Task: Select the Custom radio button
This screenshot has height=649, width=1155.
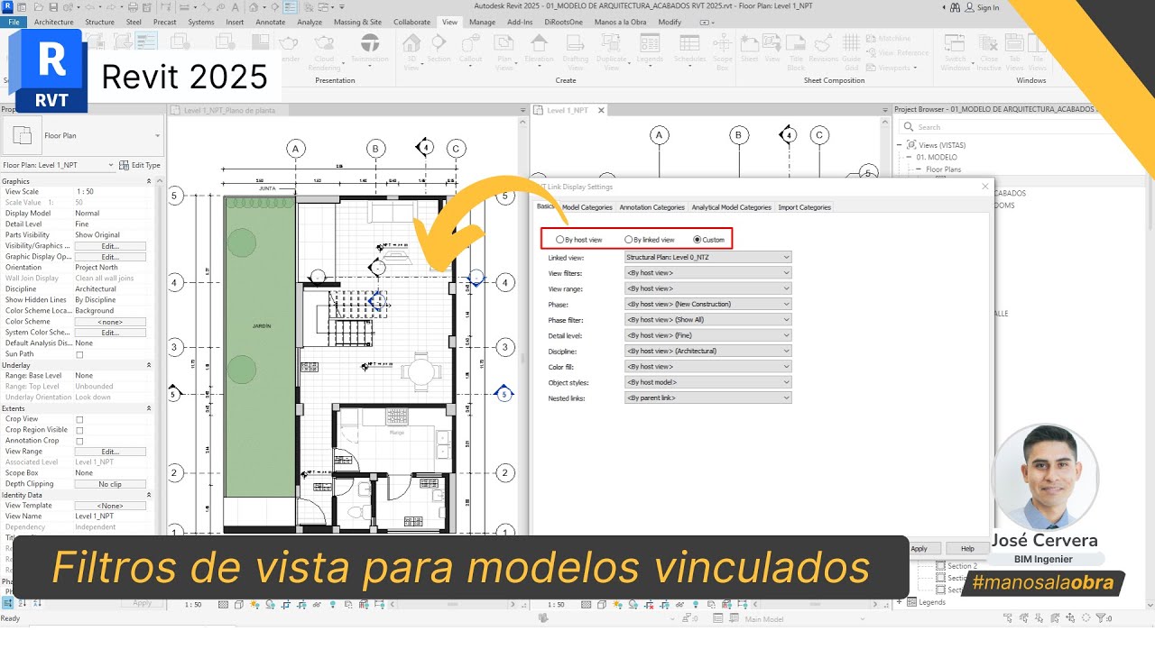Action: (x=697, y=240)
